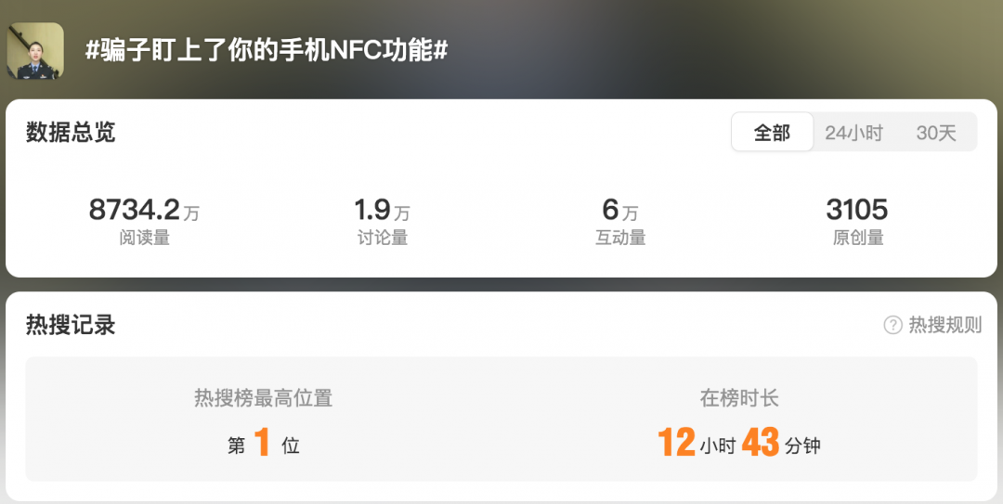Open the police officer avatar thumbnail
Screen dimensions: 1003x504
tap(35, 51)
